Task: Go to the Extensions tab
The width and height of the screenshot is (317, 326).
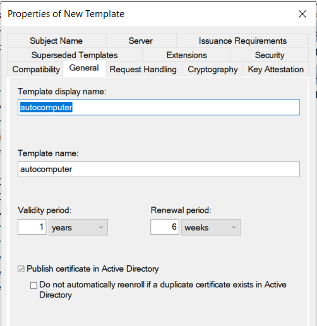Action: (x=186, y=55)
